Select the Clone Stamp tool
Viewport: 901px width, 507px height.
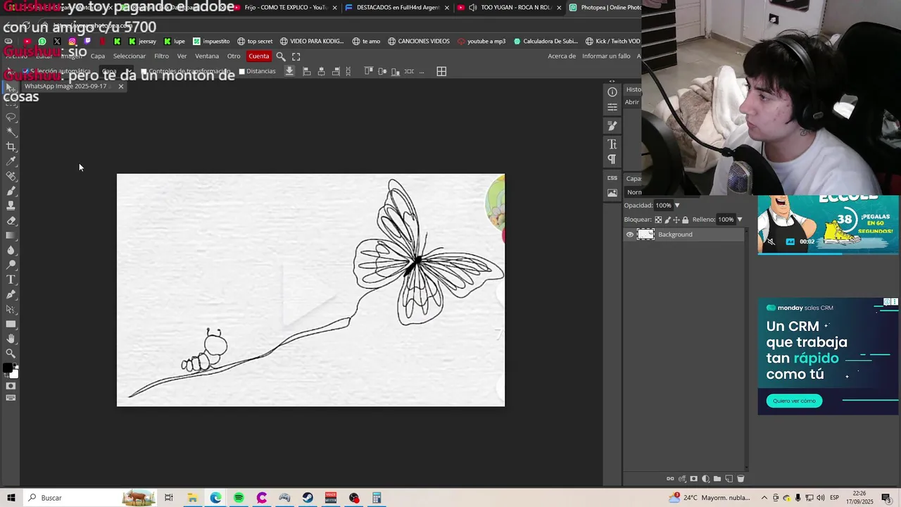pyautogui.click(x=11, y=206)
